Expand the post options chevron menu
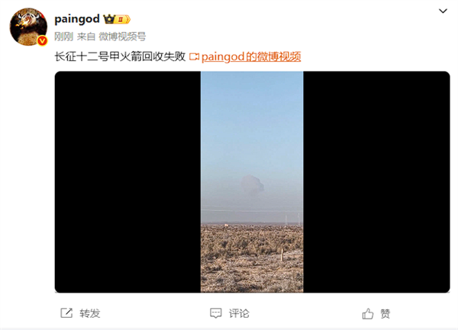Viewport: 458px width, 330px height. 443,11
